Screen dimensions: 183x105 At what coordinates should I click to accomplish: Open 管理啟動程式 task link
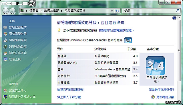click(x=18, y=27)
